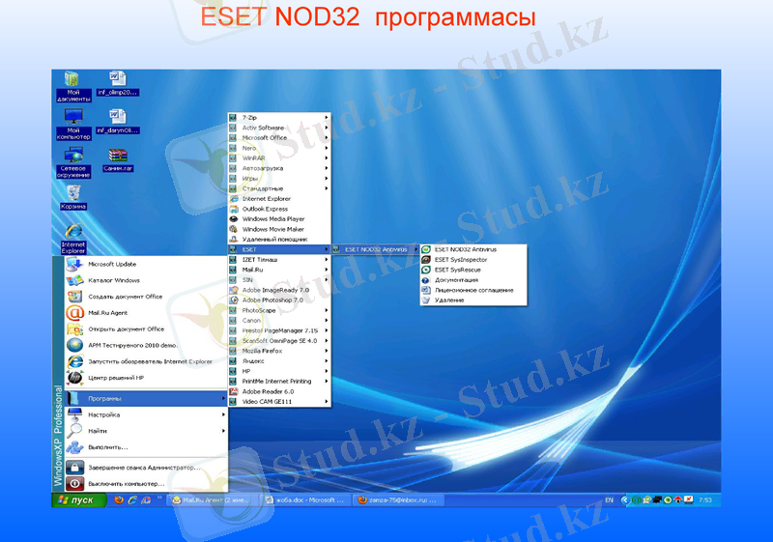The height and width of the screenshot is (542, 773).
Task: Select Открыть документ Office entry
Action: coord(146,328)
